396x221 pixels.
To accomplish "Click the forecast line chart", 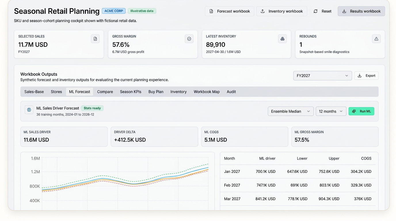I will [x=117, y=181].
